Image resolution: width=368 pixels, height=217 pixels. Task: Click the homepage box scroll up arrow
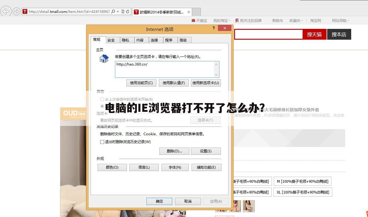coord(216,64)
